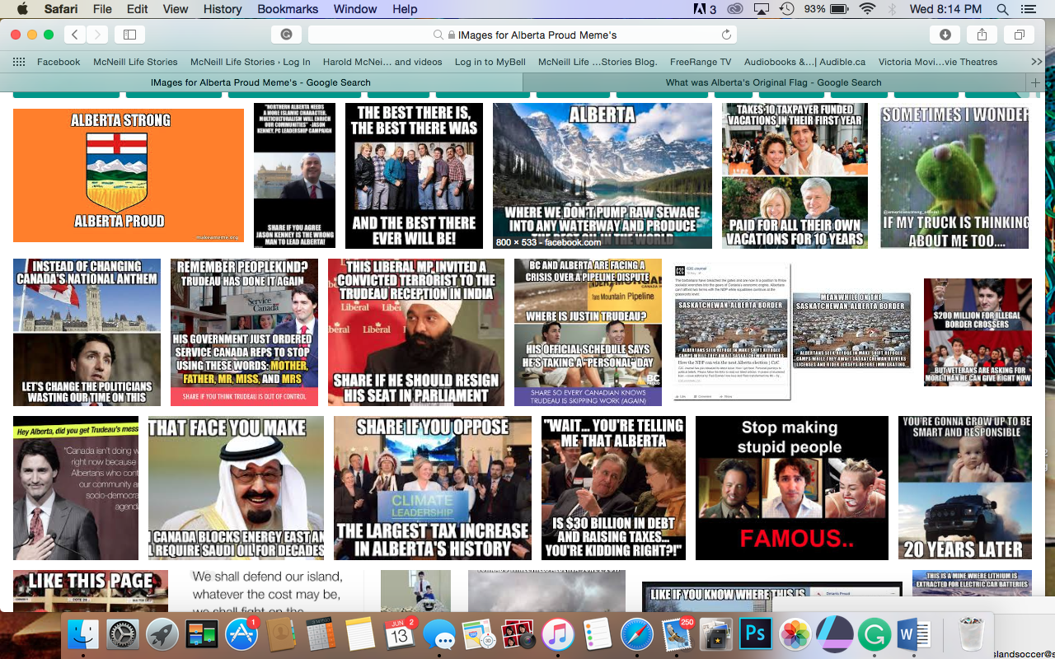The width and height of the screenshot is (1055, 659).
Task: Open Photoshop in the Dock
Action: click(x=756, y=634)
